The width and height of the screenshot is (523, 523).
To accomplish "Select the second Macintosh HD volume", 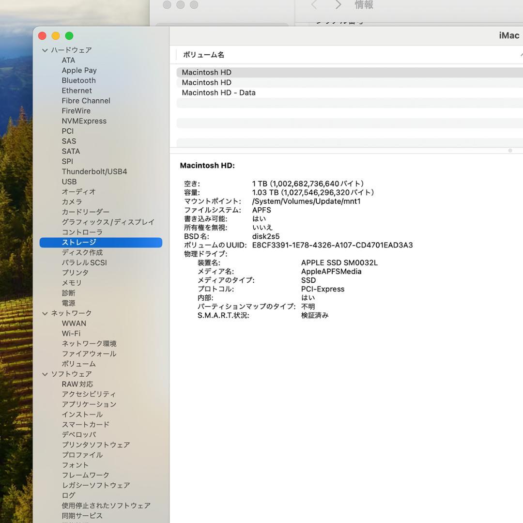I will (206, 82).
